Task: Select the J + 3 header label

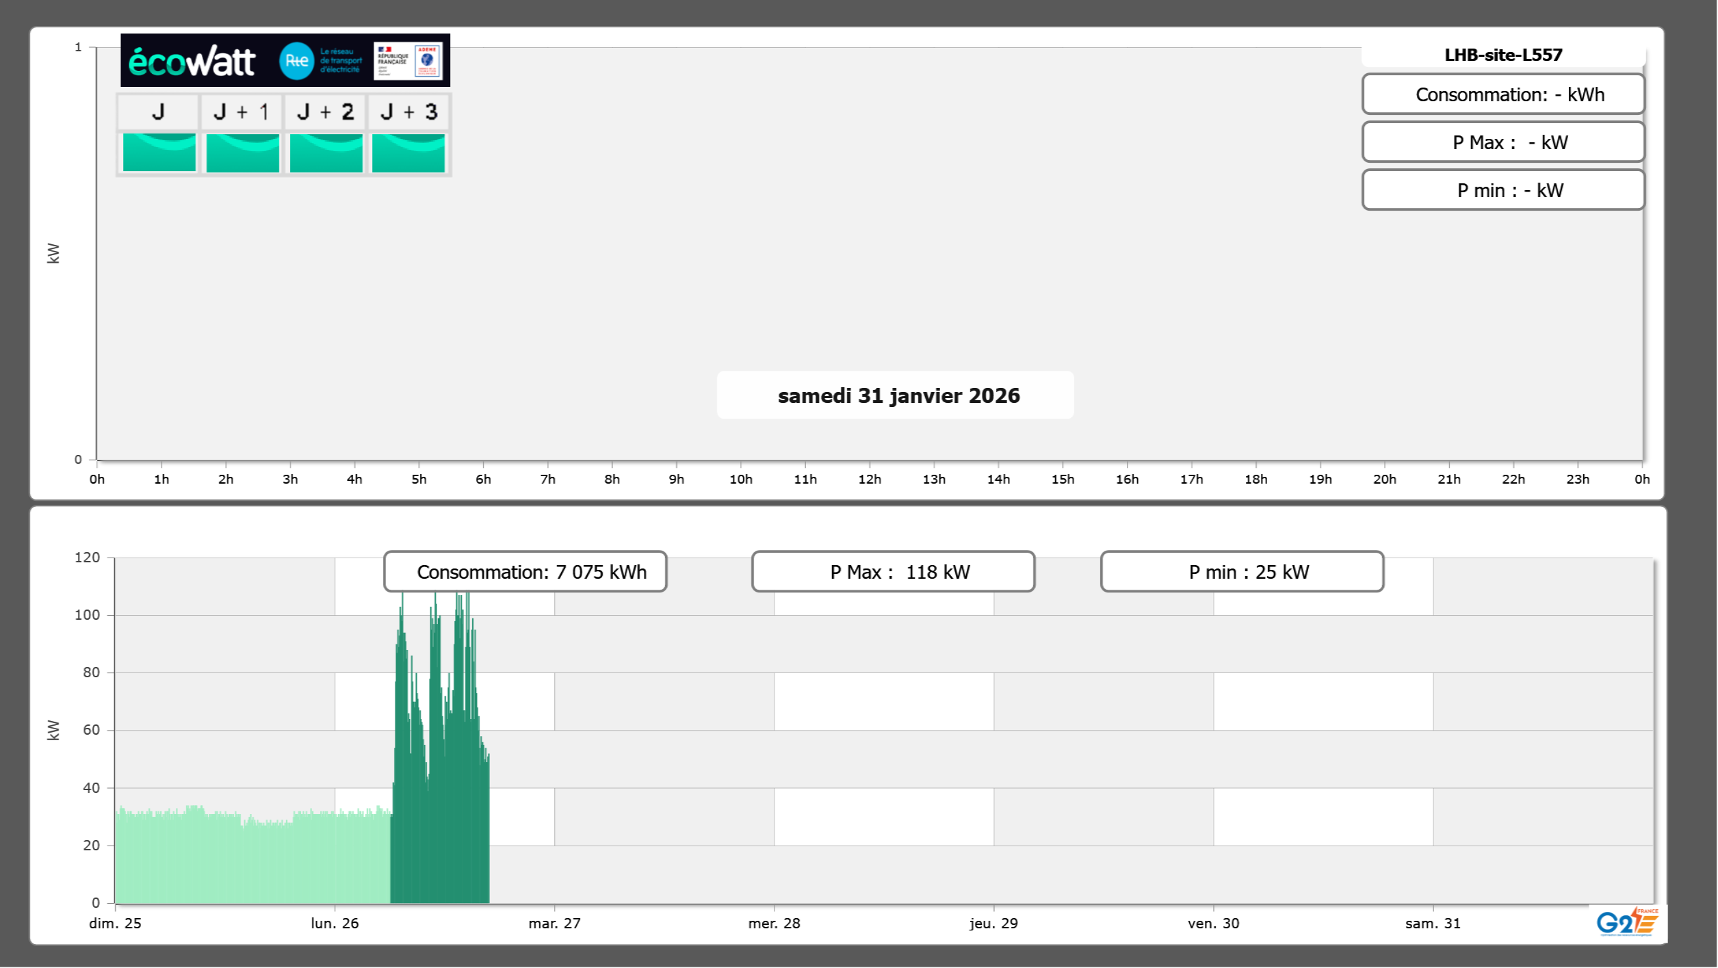Action: click(x=408, y=112)
